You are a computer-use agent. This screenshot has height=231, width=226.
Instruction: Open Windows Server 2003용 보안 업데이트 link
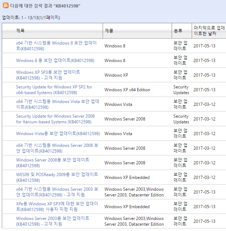click(53, 221)
